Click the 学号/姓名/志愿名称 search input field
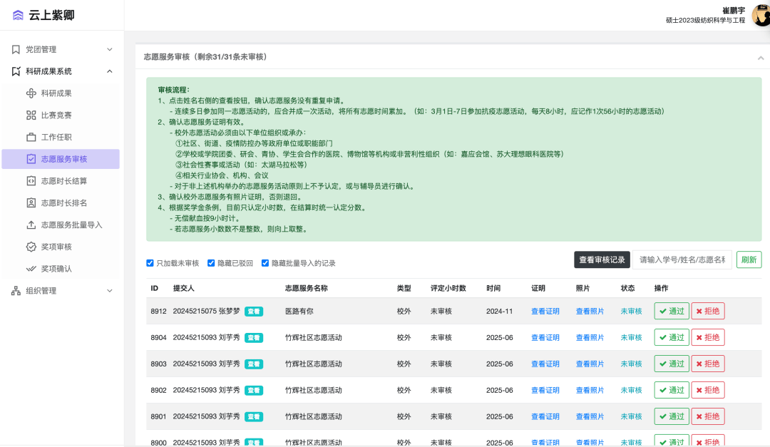770x447 pixels. click(682, 260)
